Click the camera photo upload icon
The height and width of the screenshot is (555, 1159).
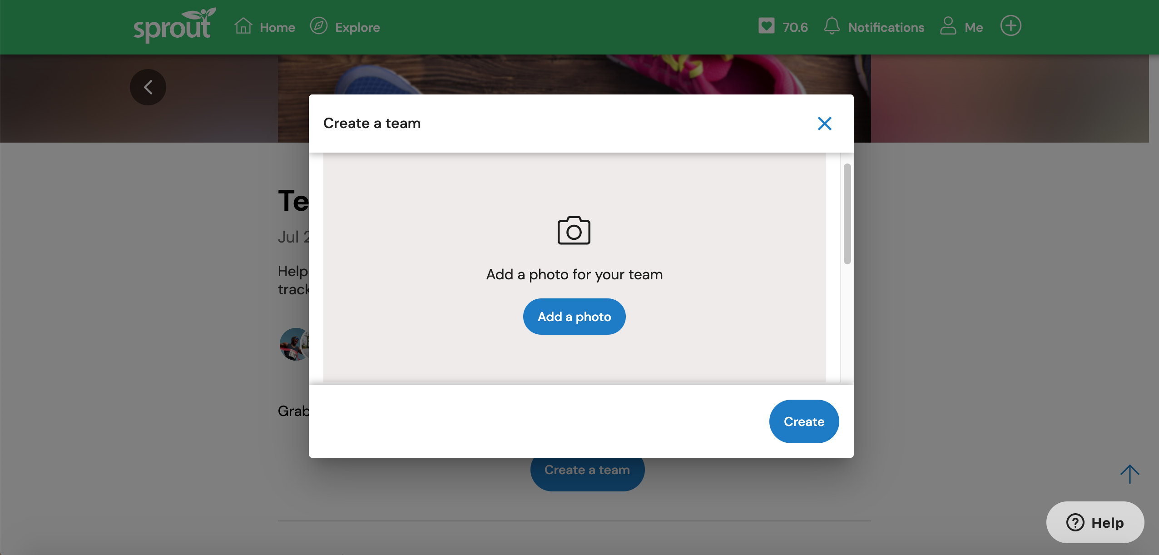(575, 230)
